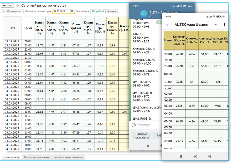Viewport: 231px width, 163px height.
Task: Click the ЦМ1, R0045, % chat line
Action: pos(143,93)
